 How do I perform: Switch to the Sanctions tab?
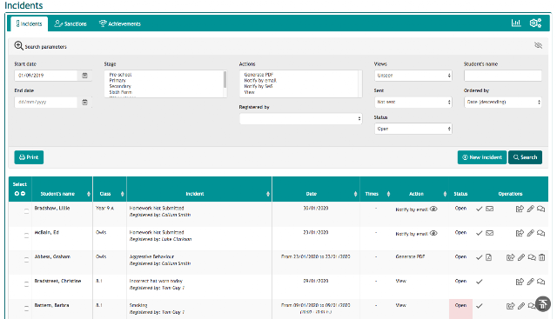click(70, 23)
